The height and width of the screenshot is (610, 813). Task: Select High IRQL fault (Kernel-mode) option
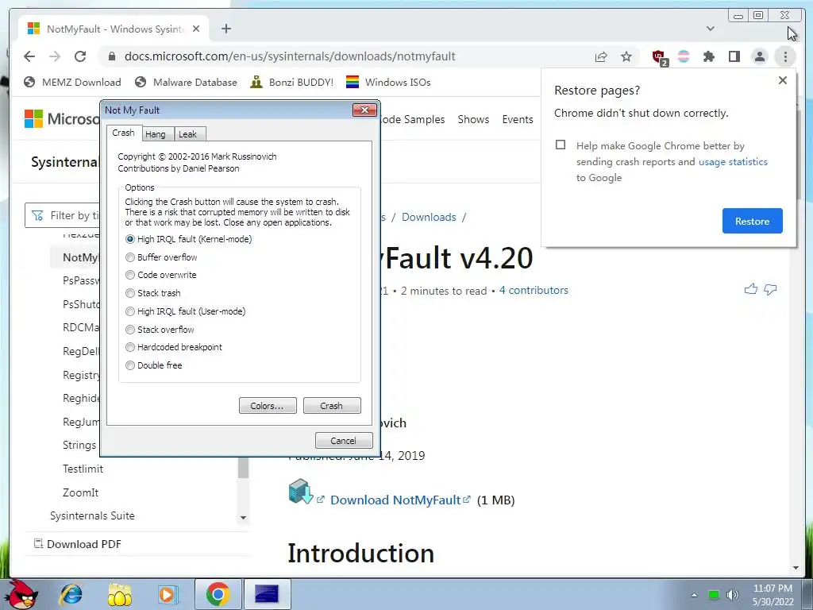click(x=189, y=239)
